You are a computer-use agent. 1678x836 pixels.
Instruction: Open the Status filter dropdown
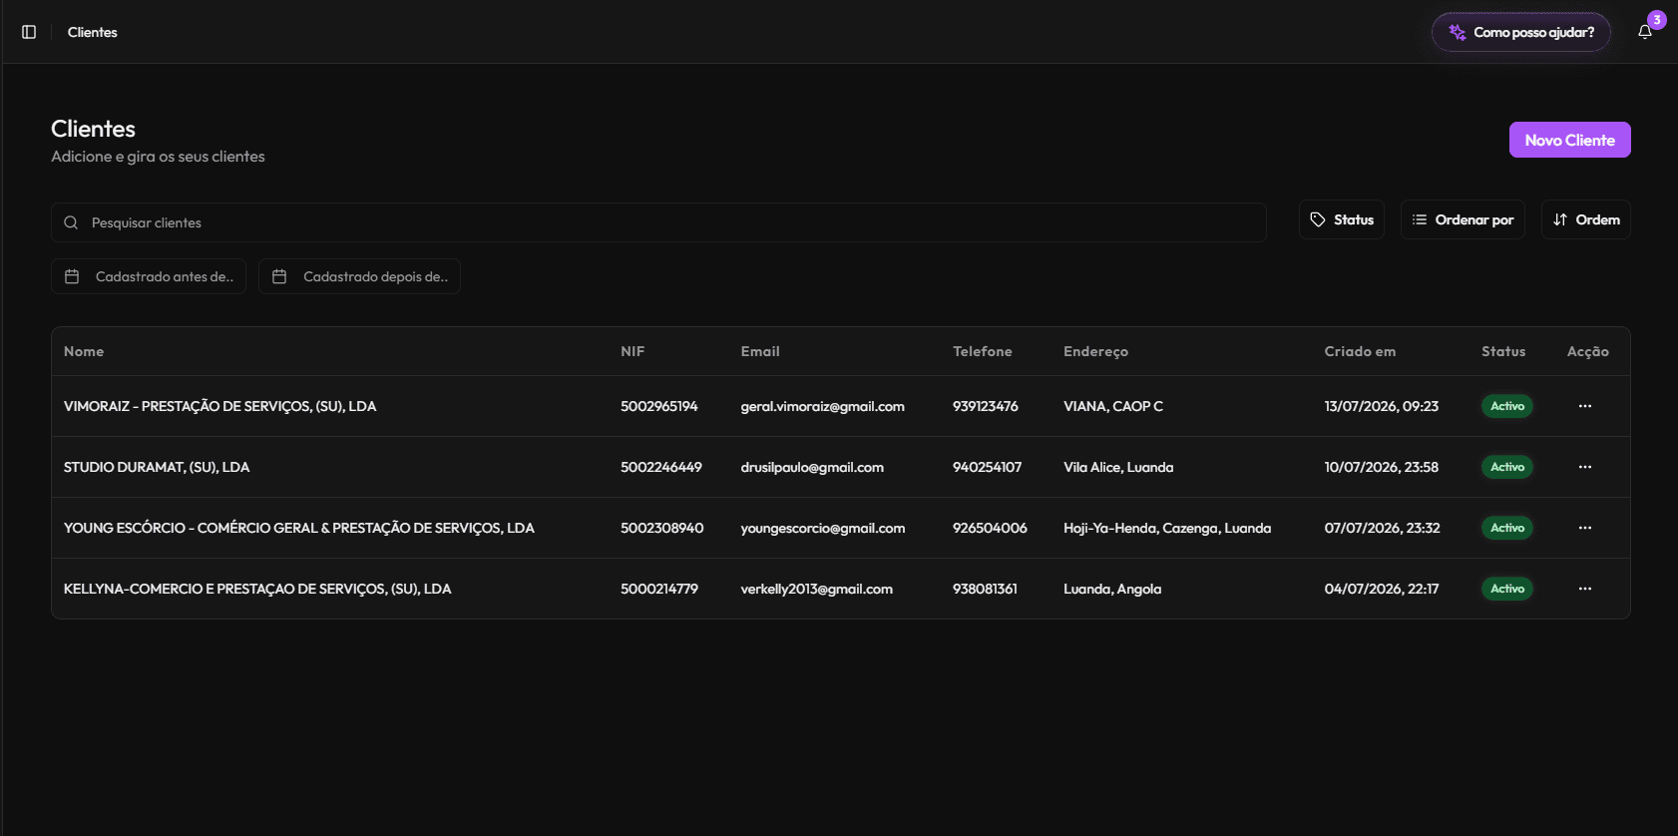click(x=1342, y=219)
